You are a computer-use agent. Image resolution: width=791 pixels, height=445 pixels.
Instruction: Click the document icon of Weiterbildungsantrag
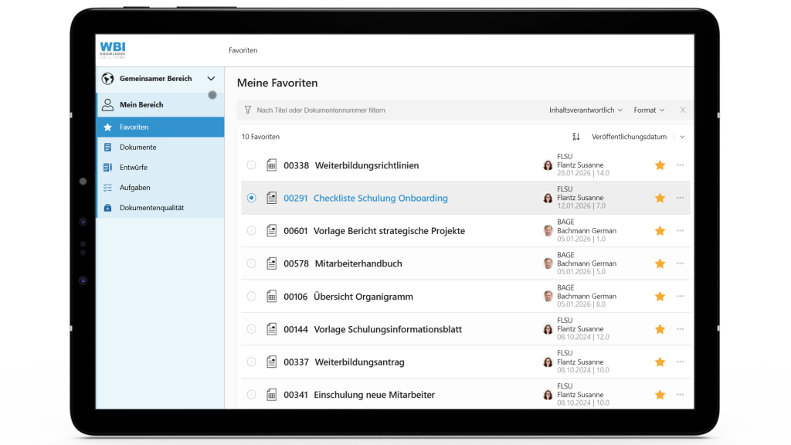[x=271, y=362]
